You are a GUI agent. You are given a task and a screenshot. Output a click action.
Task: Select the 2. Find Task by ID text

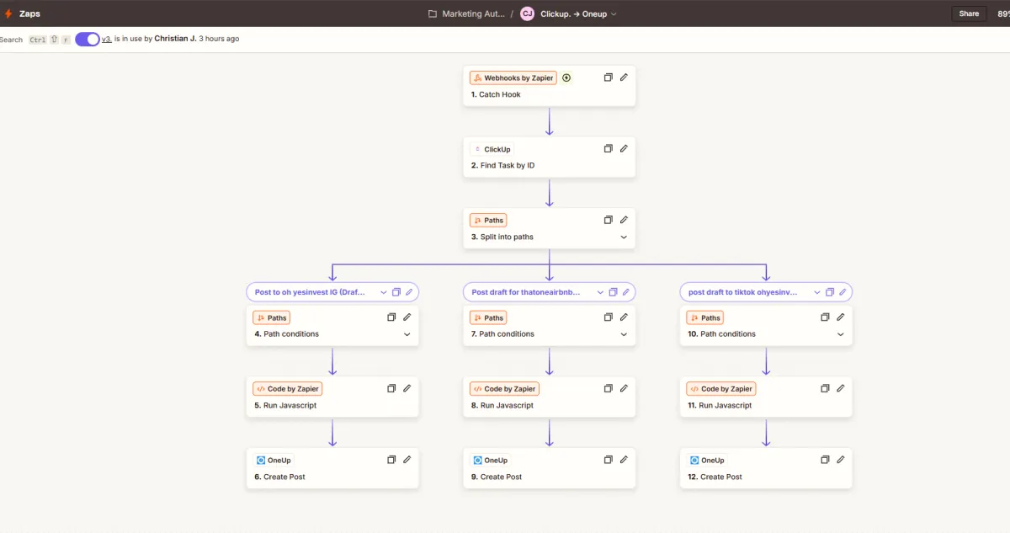[502, 166]
